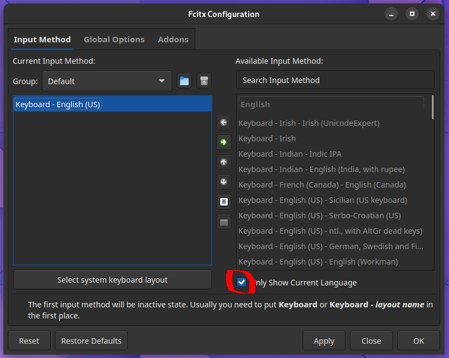
Task: Click the green right arrow to remove input method
Action: tap(223, 142)
